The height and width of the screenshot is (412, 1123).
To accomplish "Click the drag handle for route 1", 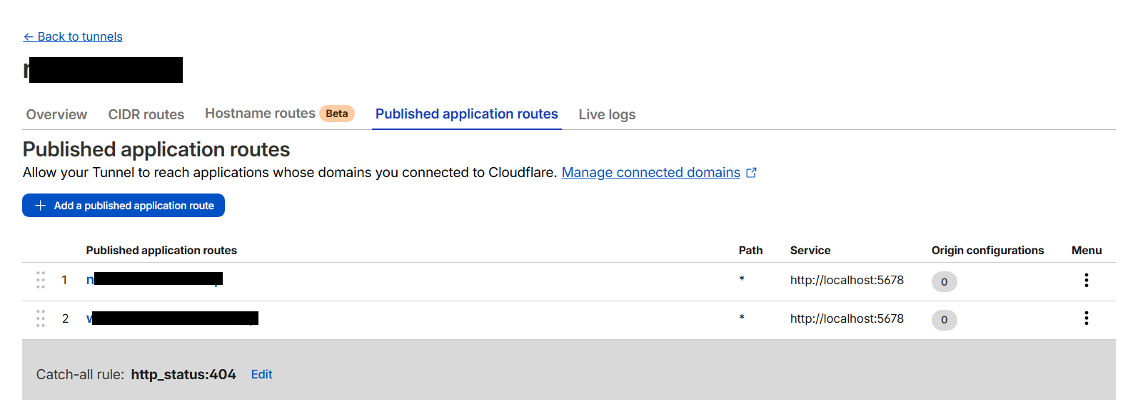I will click(x=41, y=280).
